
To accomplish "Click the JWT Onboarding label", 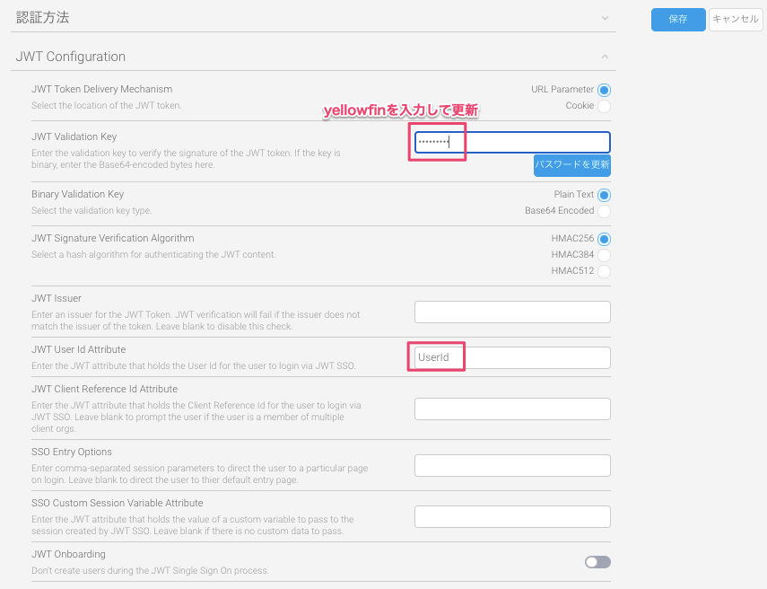I will click(x=68, y=554).
